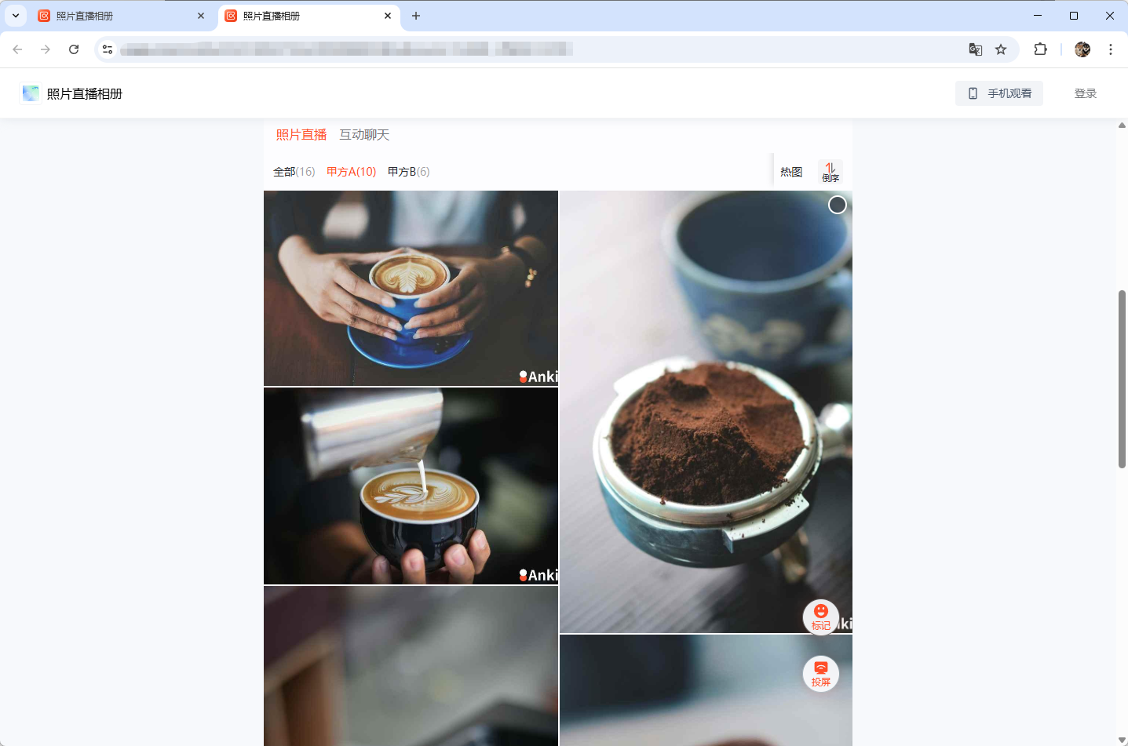Filter photos by 甲方A(10)
This screenshot has height=746, width=1128.
tap(351, 172)
